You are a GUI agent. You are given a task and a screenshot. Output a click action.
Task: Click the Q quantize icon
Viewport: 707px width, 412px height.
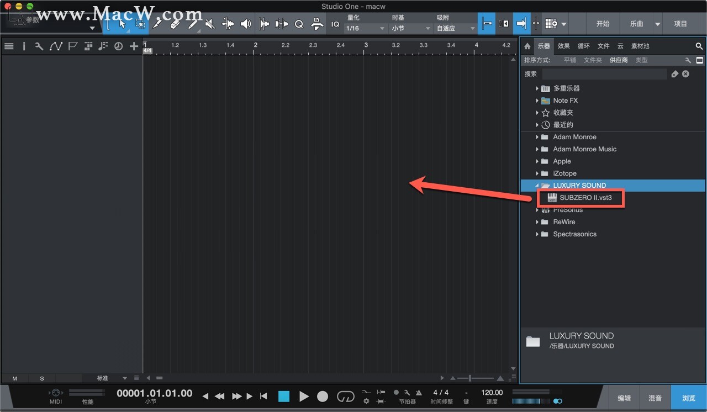tap(299, 24)
